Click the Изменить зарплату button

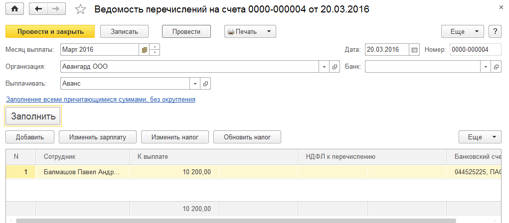point(98,137)
